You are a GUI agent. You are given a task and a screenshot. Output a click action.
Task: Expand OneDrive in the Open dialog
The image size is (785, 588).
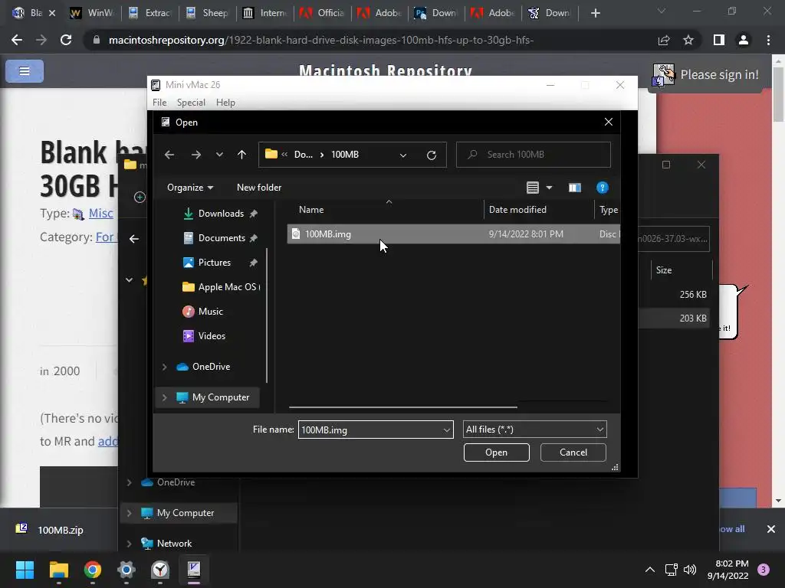164,367
